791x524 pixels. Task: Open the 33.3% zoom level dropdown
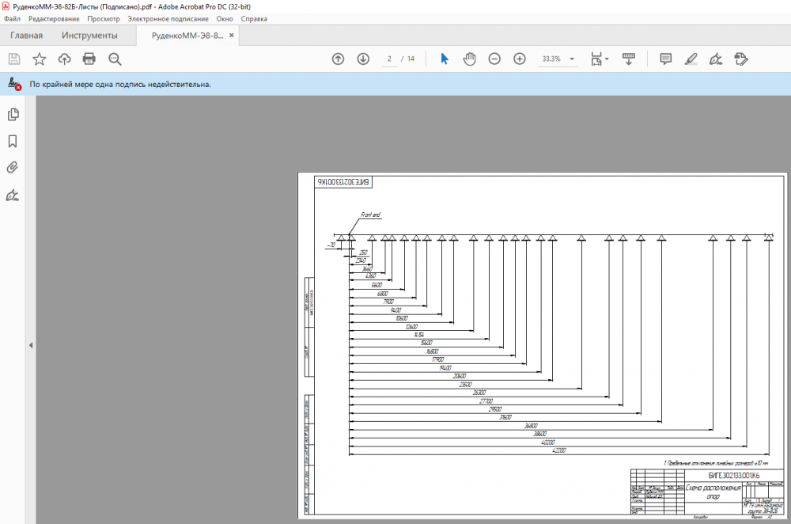(x=572, y=59)
